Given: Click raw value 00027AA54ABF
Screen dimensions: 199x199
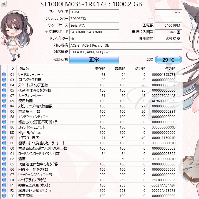Looking at the screenshot, I should [x=163, y=185].
